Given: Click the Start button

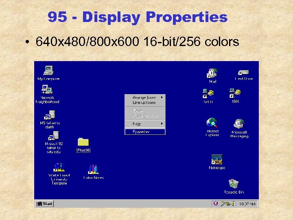Looking at the screenshot, I should (x=44, y=204).
